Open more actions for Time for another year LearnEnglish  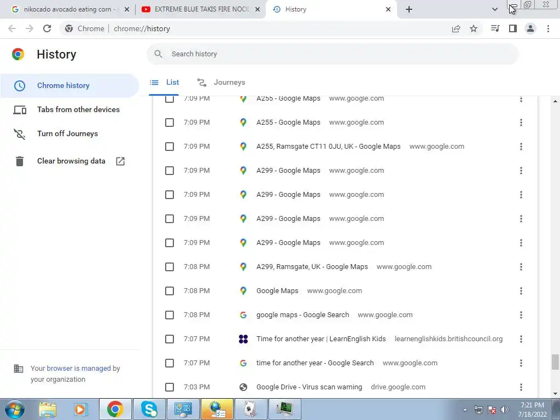point(521,339)
